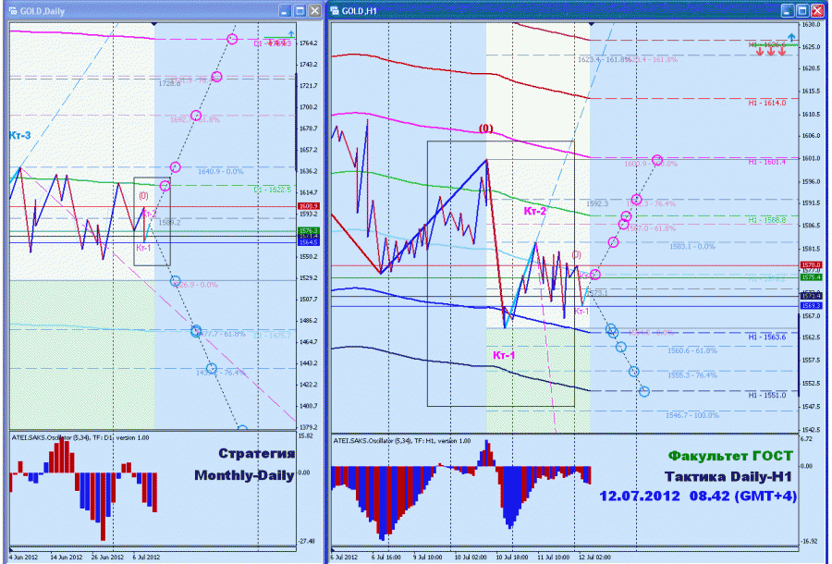Click the '10 Jul 18:00' time on H1 axis

(x=511, y=558)
